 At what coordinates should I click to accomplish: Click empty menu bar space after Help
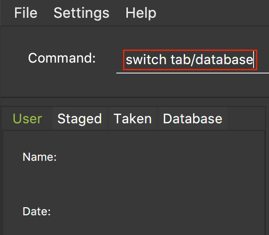(x=213, y=13)
